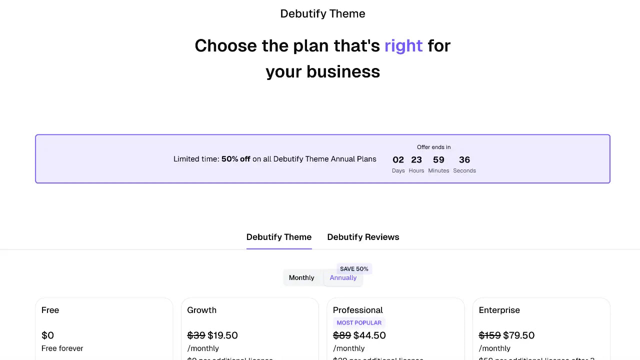Switch billing to Annually
The width and height of the screenshot is (640, 360).
click(343, 277)
